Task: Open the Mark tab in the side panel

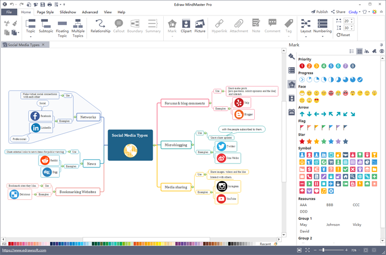Action: pos(292,84)
